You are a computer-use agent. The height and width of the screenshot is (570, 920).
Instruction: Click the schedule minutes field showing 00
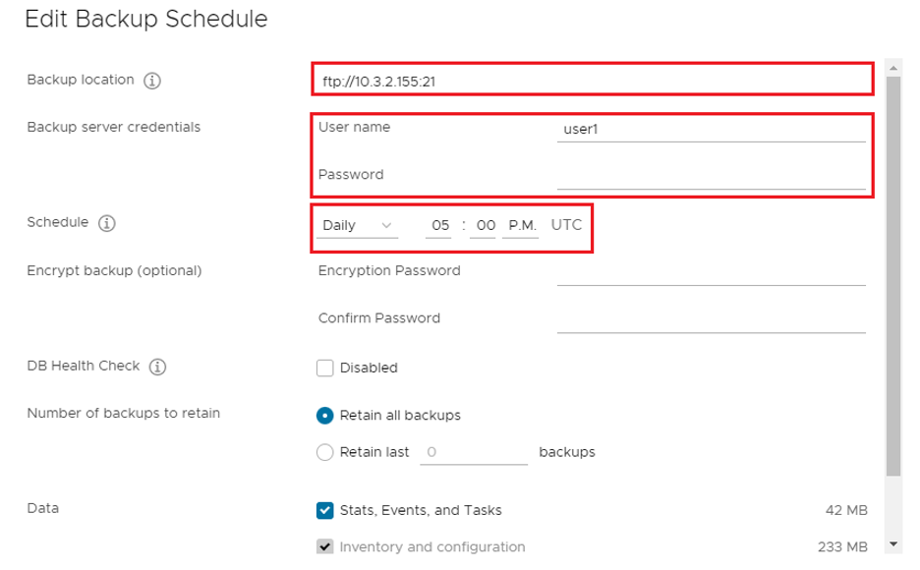(486, 226)
